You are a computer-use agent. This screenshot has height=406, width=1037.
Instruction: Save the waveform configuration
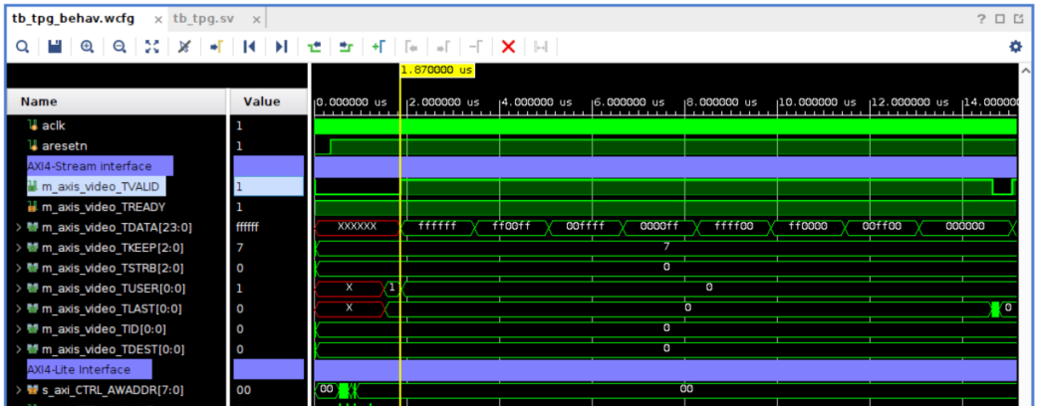pyautogui.click(x=55, y=47)
